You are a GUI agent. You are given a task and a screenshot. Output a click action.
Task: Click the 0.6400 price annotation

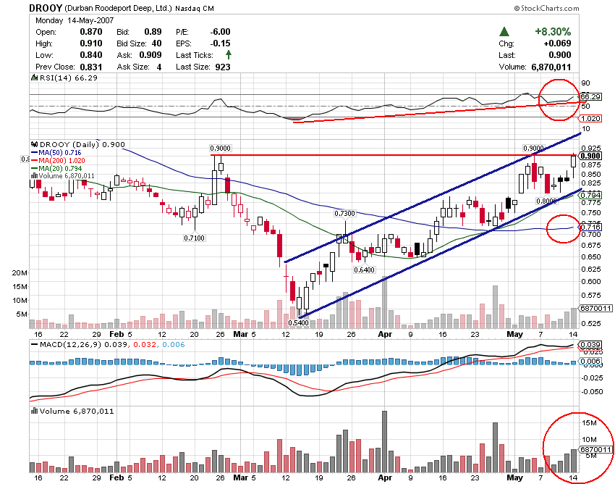(365, 270)
